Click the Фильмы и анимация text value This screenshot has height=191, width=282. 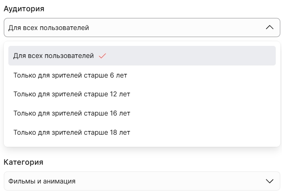[42, 181]
